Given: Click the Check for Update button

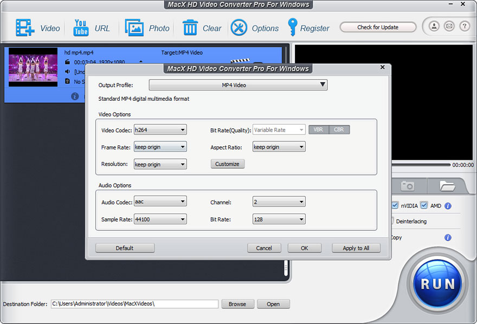Looking at the screenshot, I should [378, 27].
